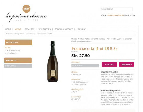Open the Franciacorta bottle product image

[x=53, y=61]
